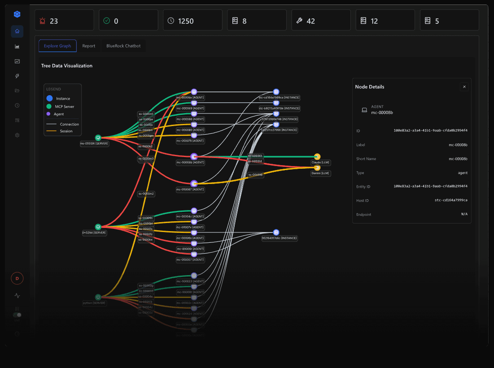Open the user avatar D

coord(17,279)
